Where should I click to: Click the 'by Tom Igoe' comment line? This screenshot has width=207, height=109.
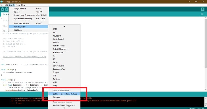click(x=9, y=46)
